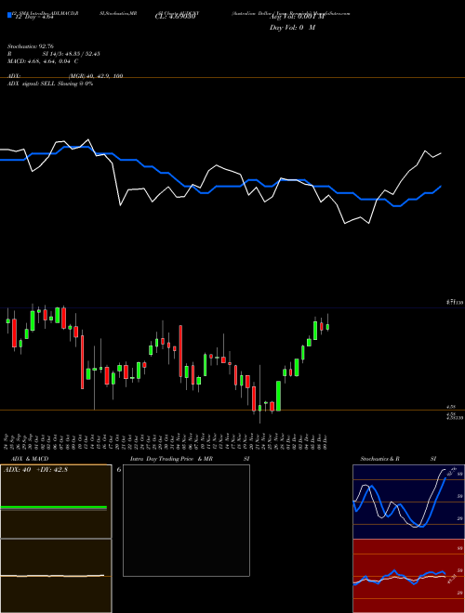
Task: Click the blue 12 SMA legend square
Action: pyautogui.click(x=9, y=15)
